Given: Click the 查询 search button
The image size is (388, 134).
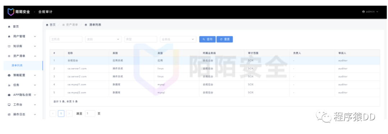Looking at the screenshot, I should [x=207, y=39].
